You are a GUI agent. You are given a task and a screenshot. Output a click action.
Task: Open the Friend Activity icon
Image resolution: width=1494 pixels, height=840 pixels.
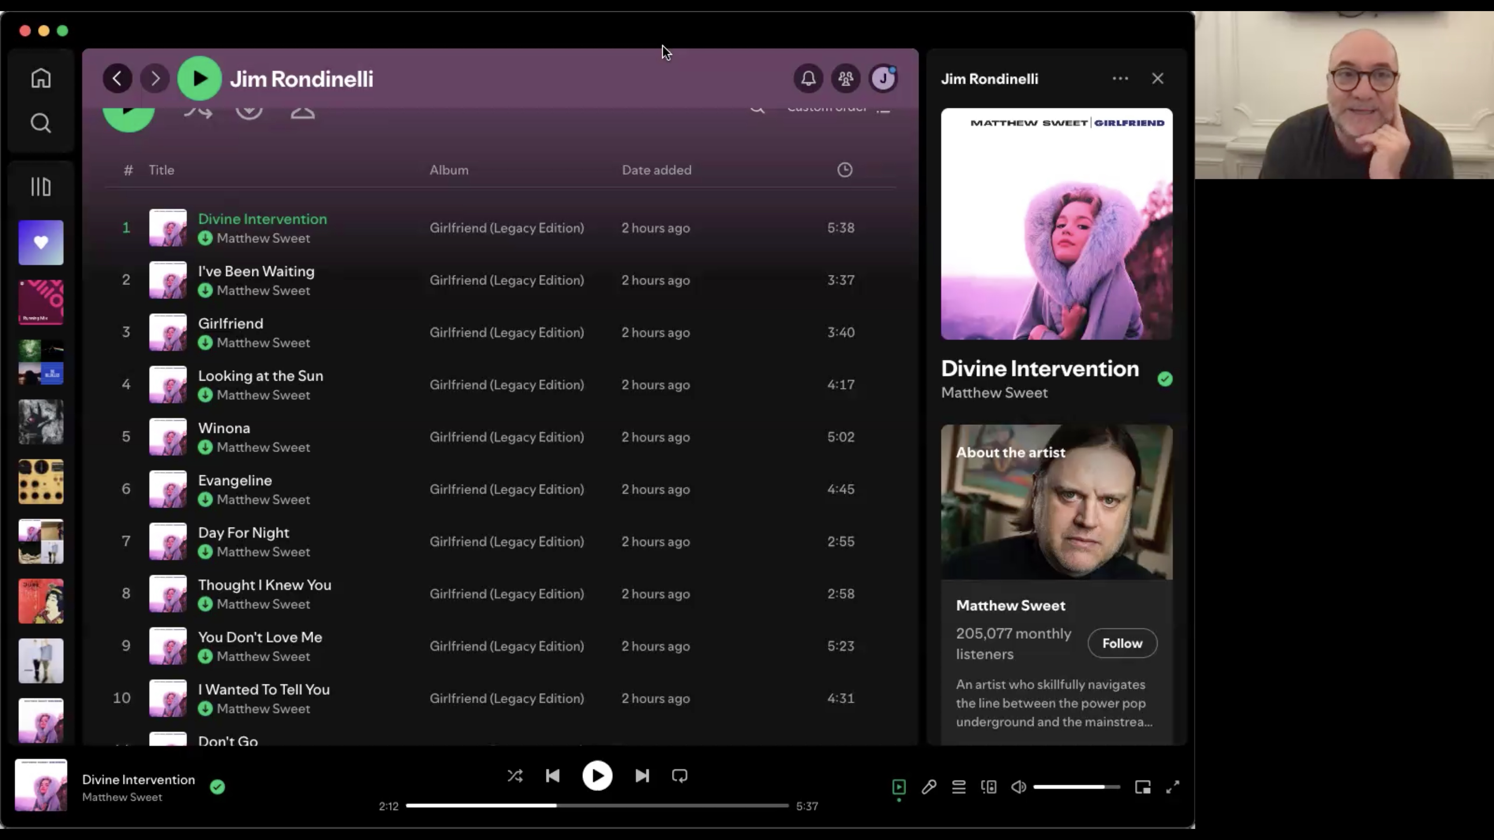[846, 78]
